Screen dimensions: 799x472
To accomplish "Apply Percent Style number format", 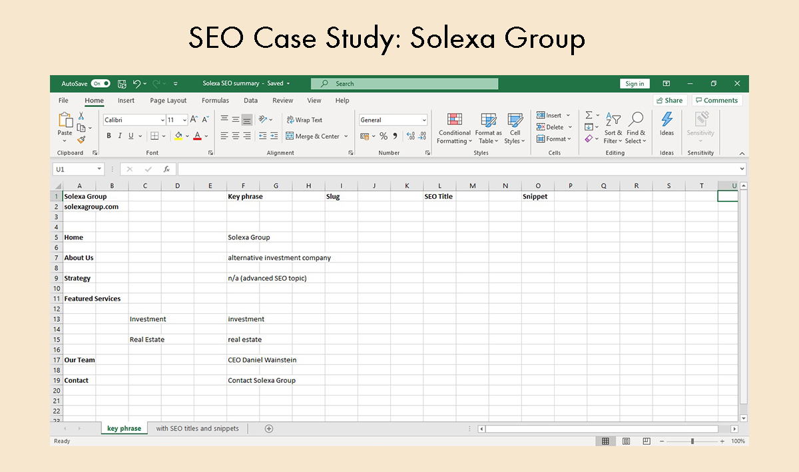I will click(384, 136).
